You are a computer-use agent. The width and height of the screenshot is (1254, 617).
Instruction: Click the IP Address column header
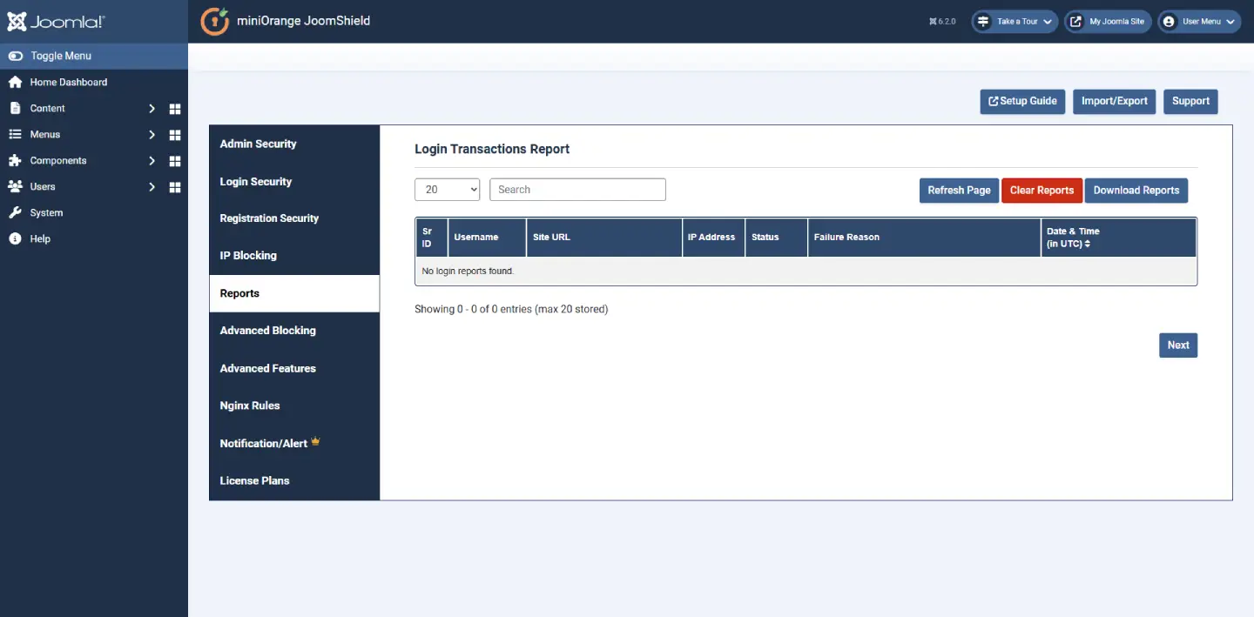point(713,238)
